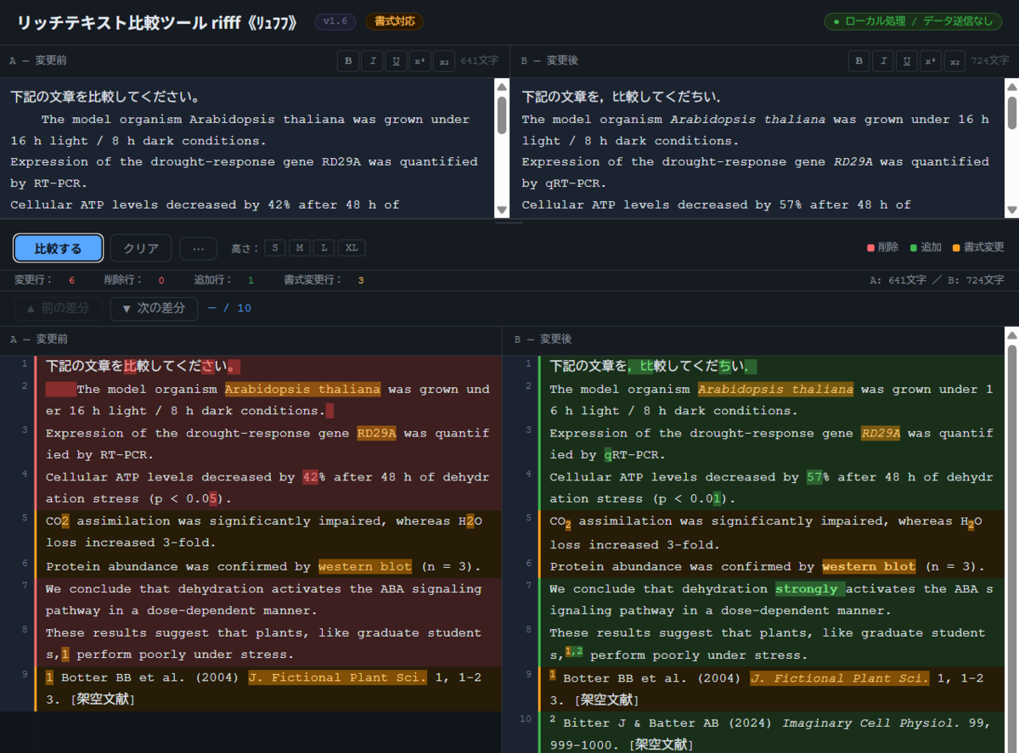Apply superscript in panel A toolbar

(x=419, y=61)
